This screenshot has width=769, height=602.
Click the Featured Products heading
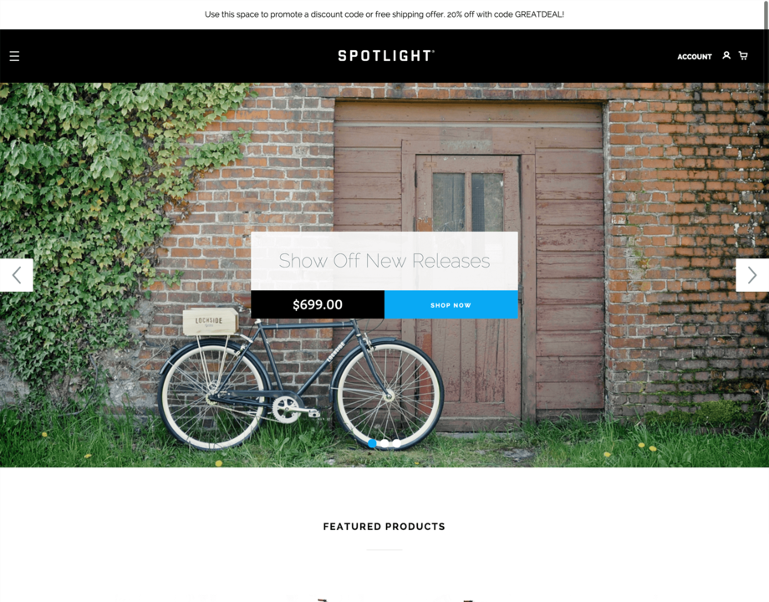(x=384, y=527)
